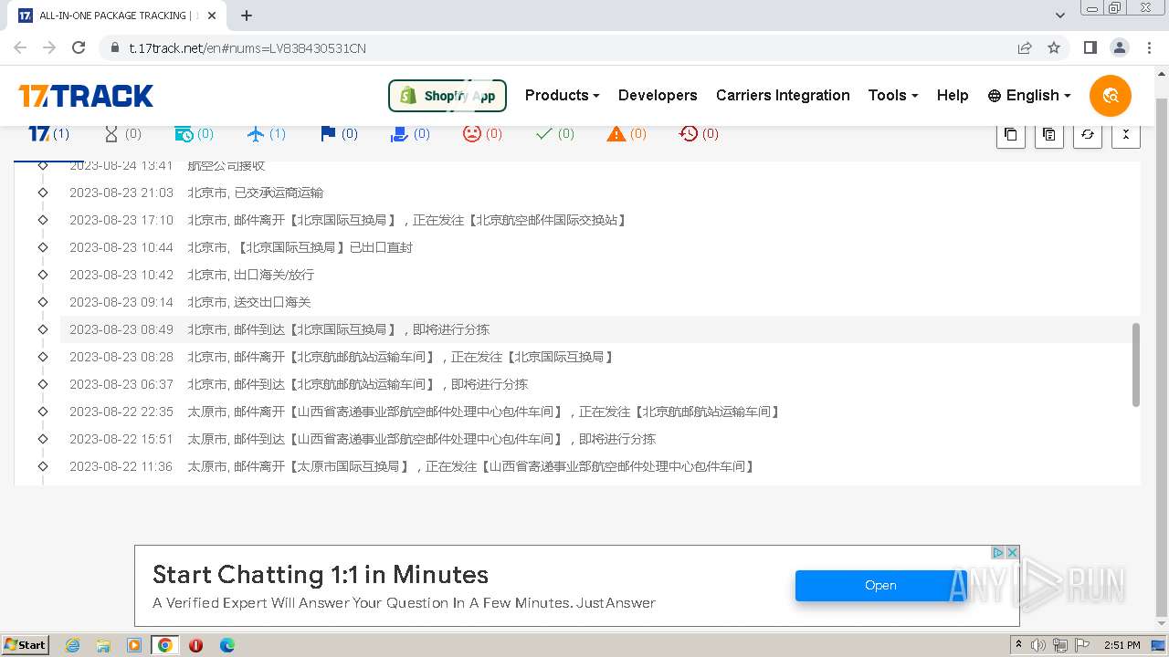Select the Pick Up flag tab
The height and width of the screenshot is (657, 1169).
338,134
